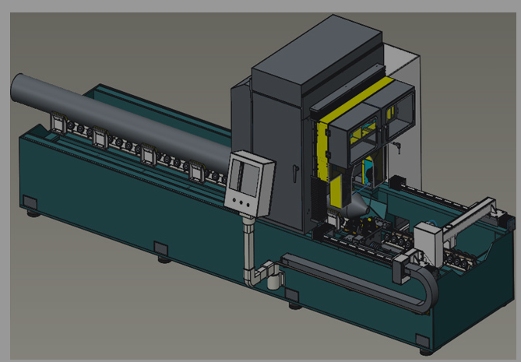Select the white box on the right carriage

428,244
